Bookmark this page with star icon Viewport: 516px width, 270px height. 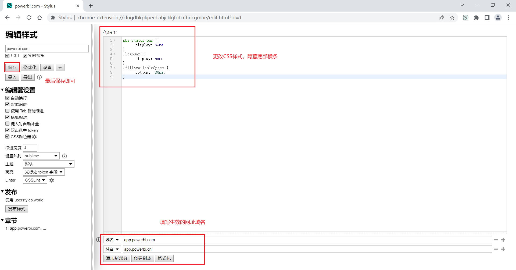(452, 18)
